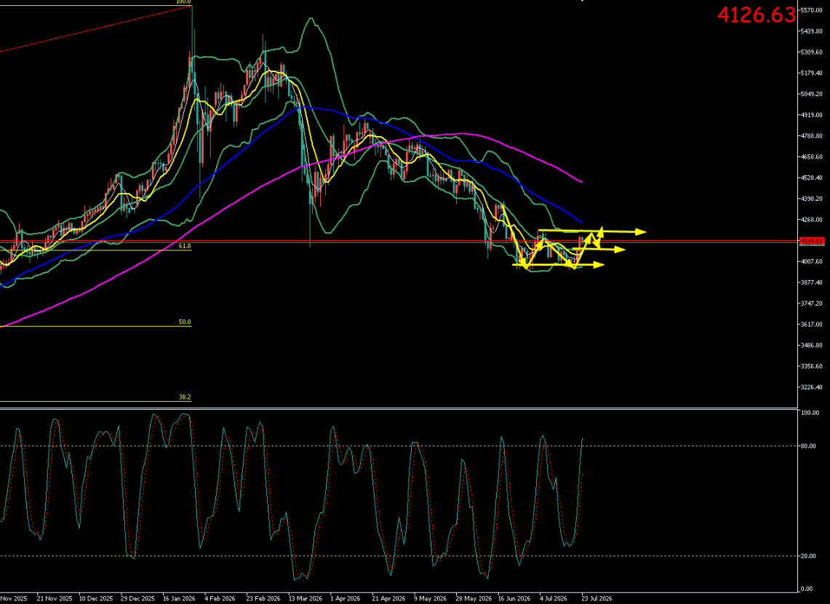Click the topmost yellow horizontal arrow tip
Screen dimensions: 830x604
(x=641, y=231)
